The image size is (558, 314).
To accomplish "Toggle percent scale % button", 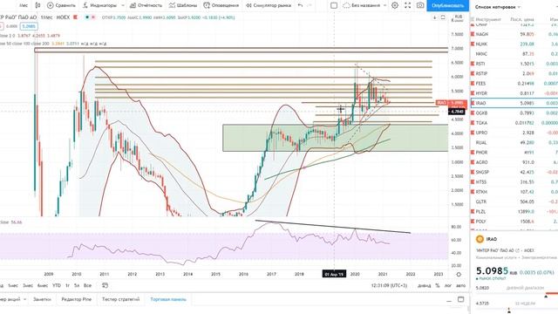I will click(438, 285).
